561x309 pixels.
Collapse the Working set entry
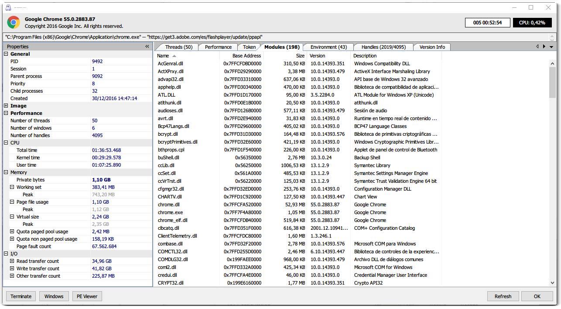point(12,187)
